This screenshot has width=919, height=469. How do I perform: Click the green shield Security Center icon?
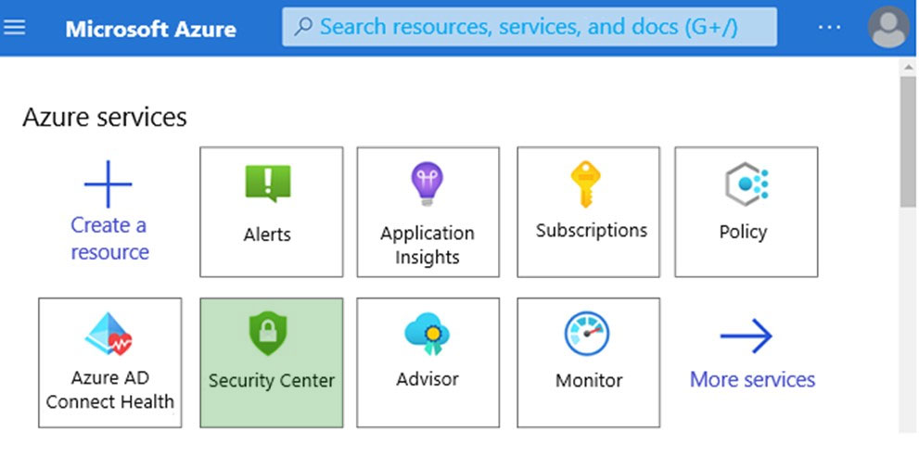pyautogui.click(x=268, y=334)
